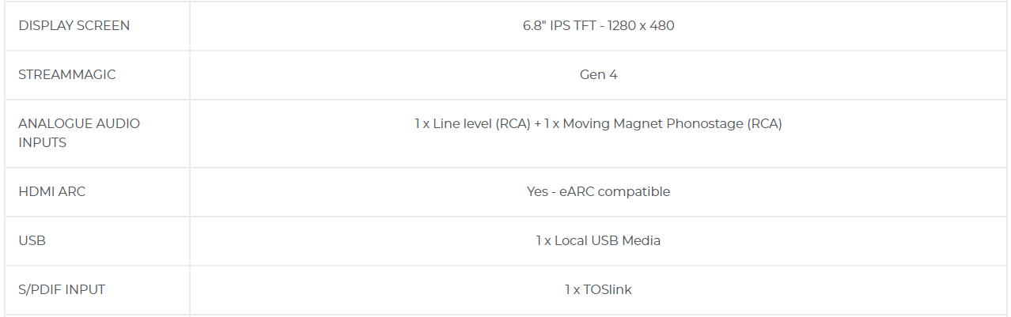The height and width of the screenshot is (317, 1011).
Task: Click the Local USB Media text
Action: point(608,240)
